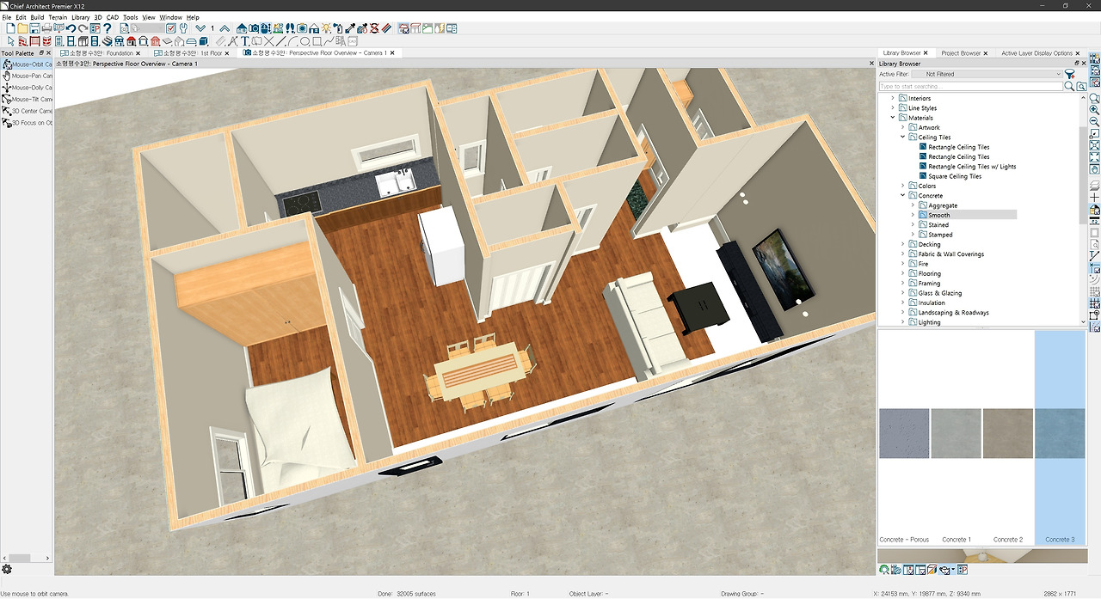Select 3D Center Camera tool
The image size is (1101, 599).
27,111
